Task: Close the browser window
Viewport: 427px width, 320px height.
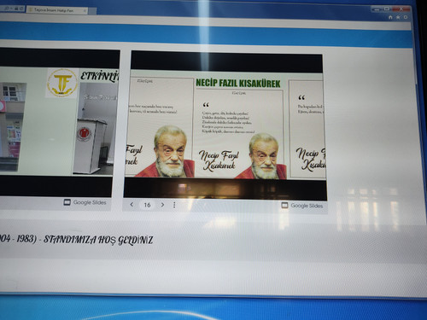Action: coord(401,9)
